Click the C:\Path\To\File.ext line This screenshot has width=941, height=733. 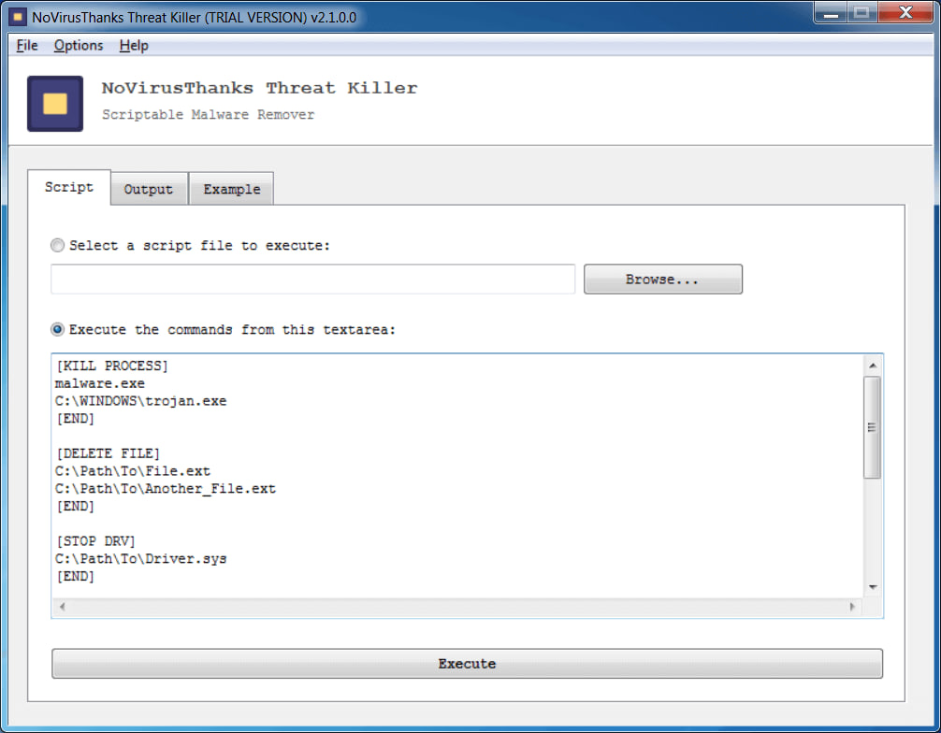pyautogui.click(x=133, y=471)
